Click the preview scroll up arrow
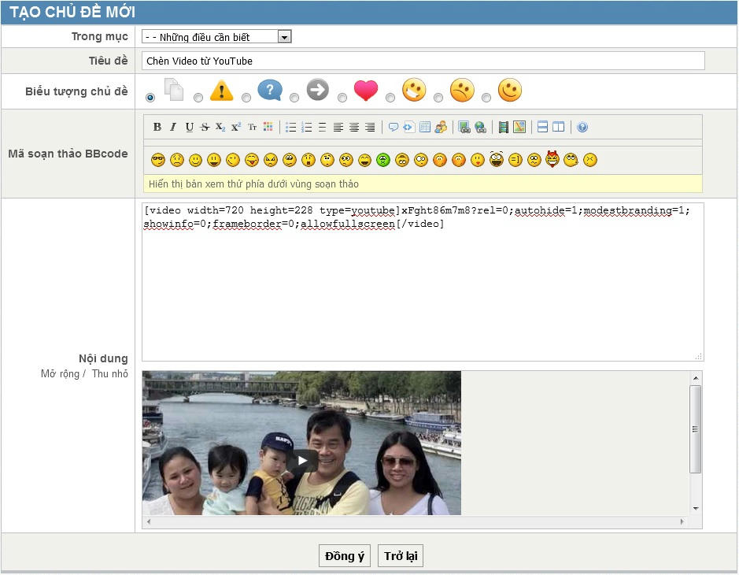 click(x=695, y=378)
